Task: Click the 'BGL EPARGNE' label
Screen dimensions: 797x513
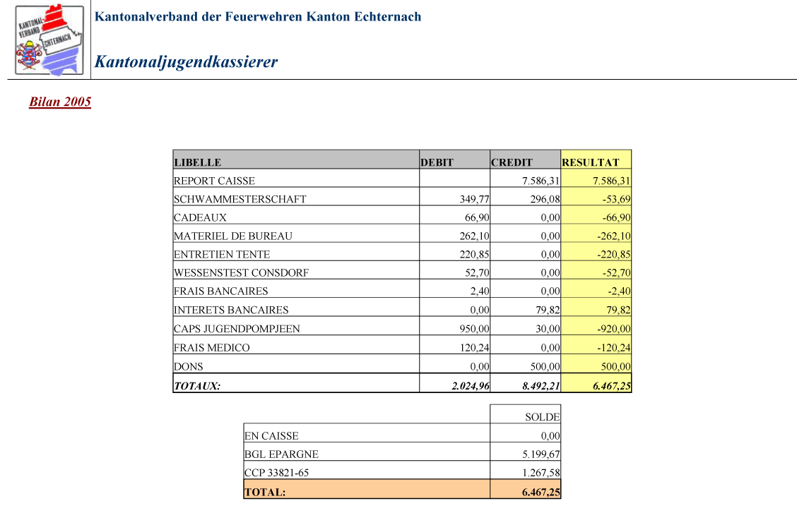Action: (281, 454)
